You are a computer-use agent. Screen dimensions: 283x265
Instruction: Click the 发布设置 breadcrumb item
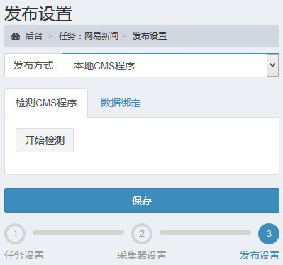click(x=150, y=36)
